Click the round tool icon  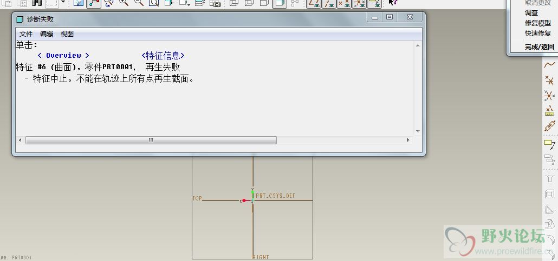550,240
